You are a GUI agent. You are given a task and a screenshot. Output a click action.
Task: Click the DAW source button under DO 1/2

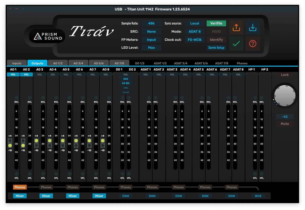[x=126, y=196]
